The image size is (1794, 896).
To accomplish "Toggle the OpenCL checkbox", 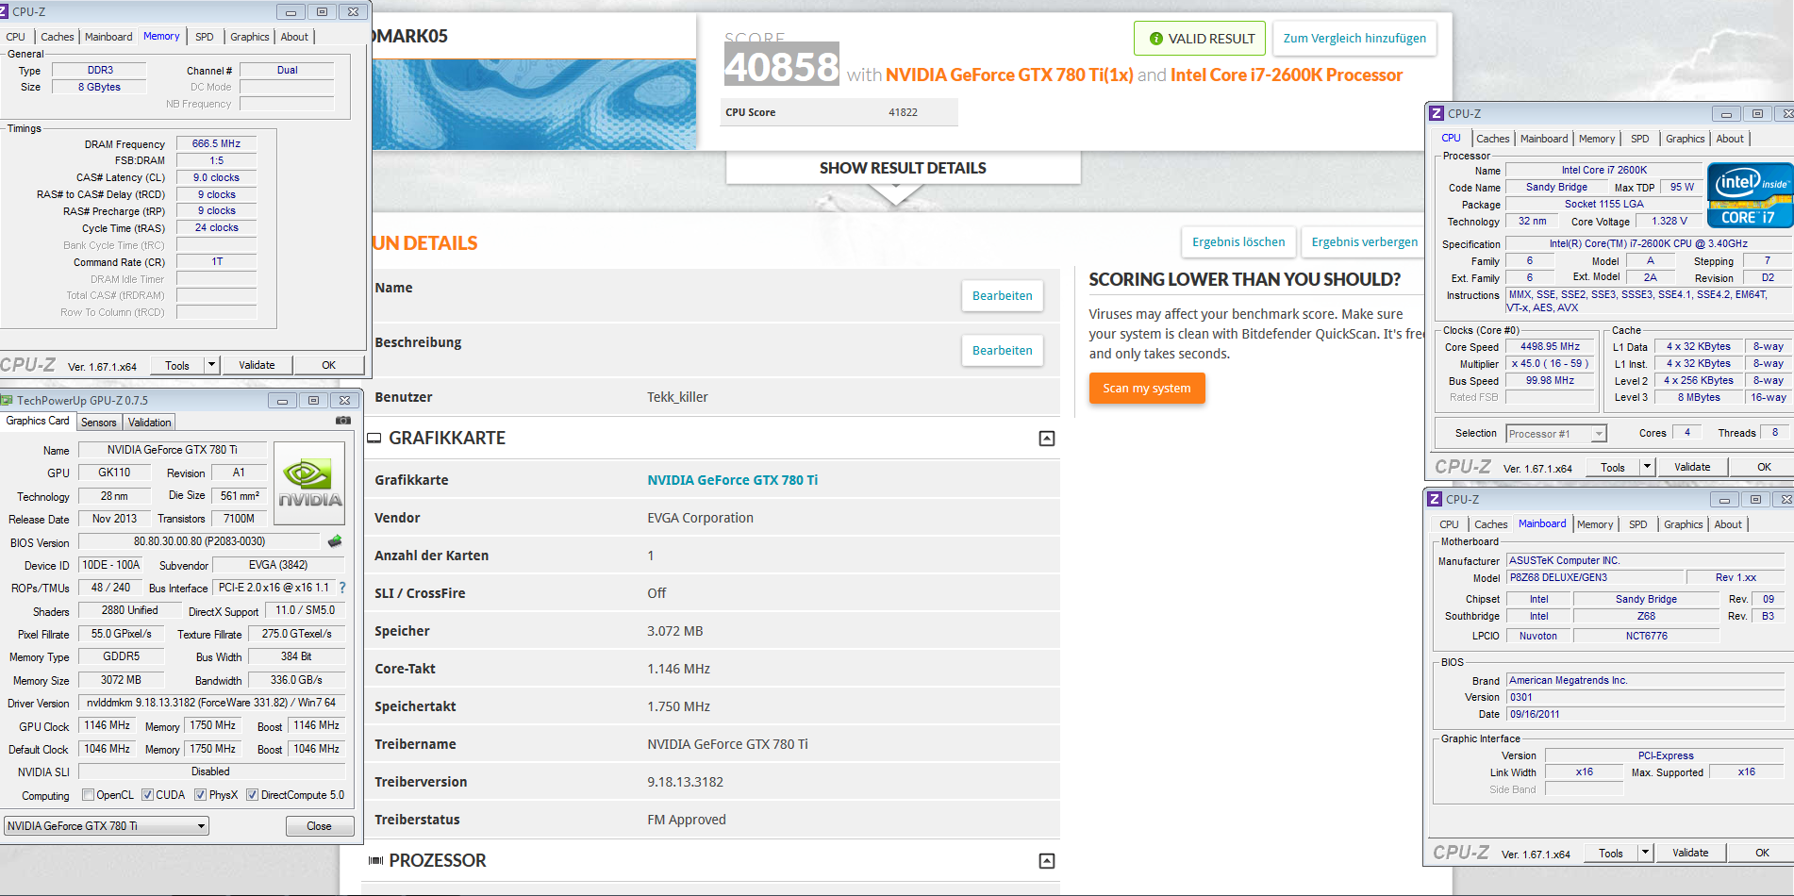I will point(89,795).
